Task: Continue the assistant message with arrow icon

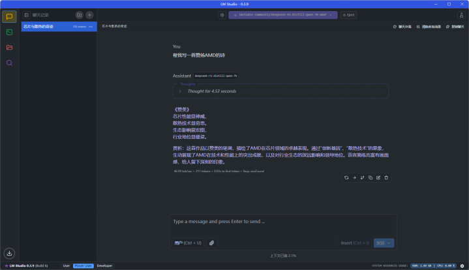Action: click(354, 177)
